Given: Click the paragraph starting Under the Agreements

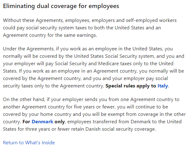Looking at the screenshot, I should pyautogui.click(x=94, y=67).
